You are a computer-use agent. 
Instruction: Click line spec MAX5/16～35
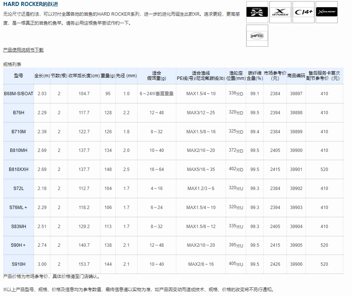click(201, 169)
